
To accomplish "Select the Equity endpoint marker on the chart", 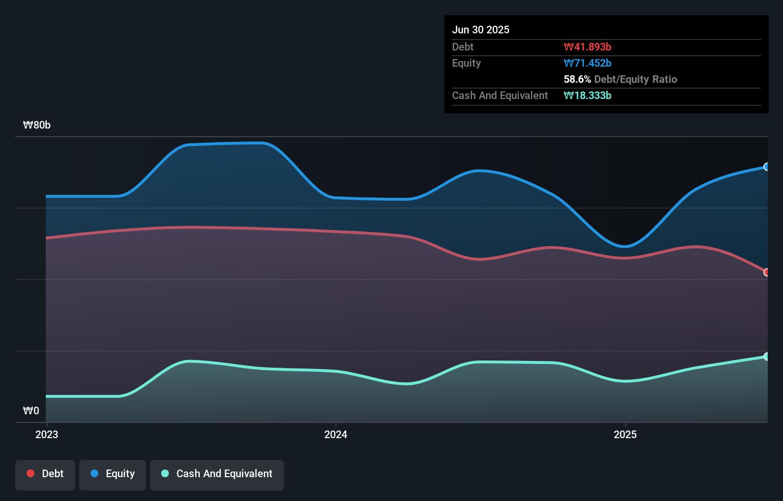I will [x=766, y=167].
